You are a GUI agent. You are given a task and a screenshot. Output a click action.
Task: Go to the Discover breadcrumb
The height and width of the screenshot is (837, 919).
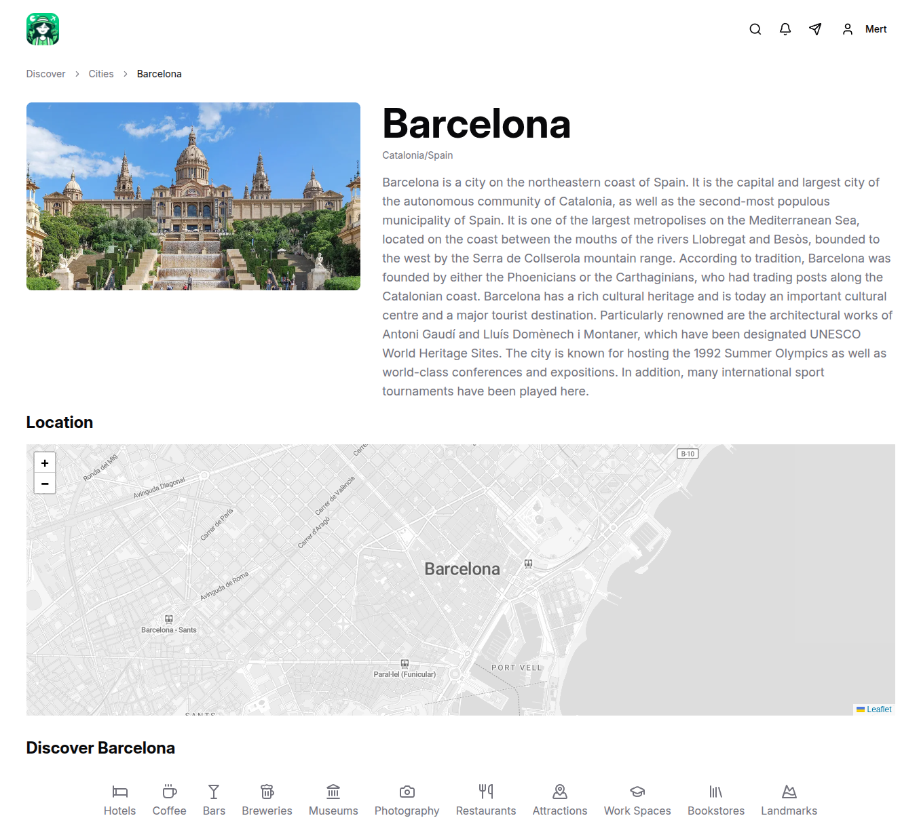[46, 74]
